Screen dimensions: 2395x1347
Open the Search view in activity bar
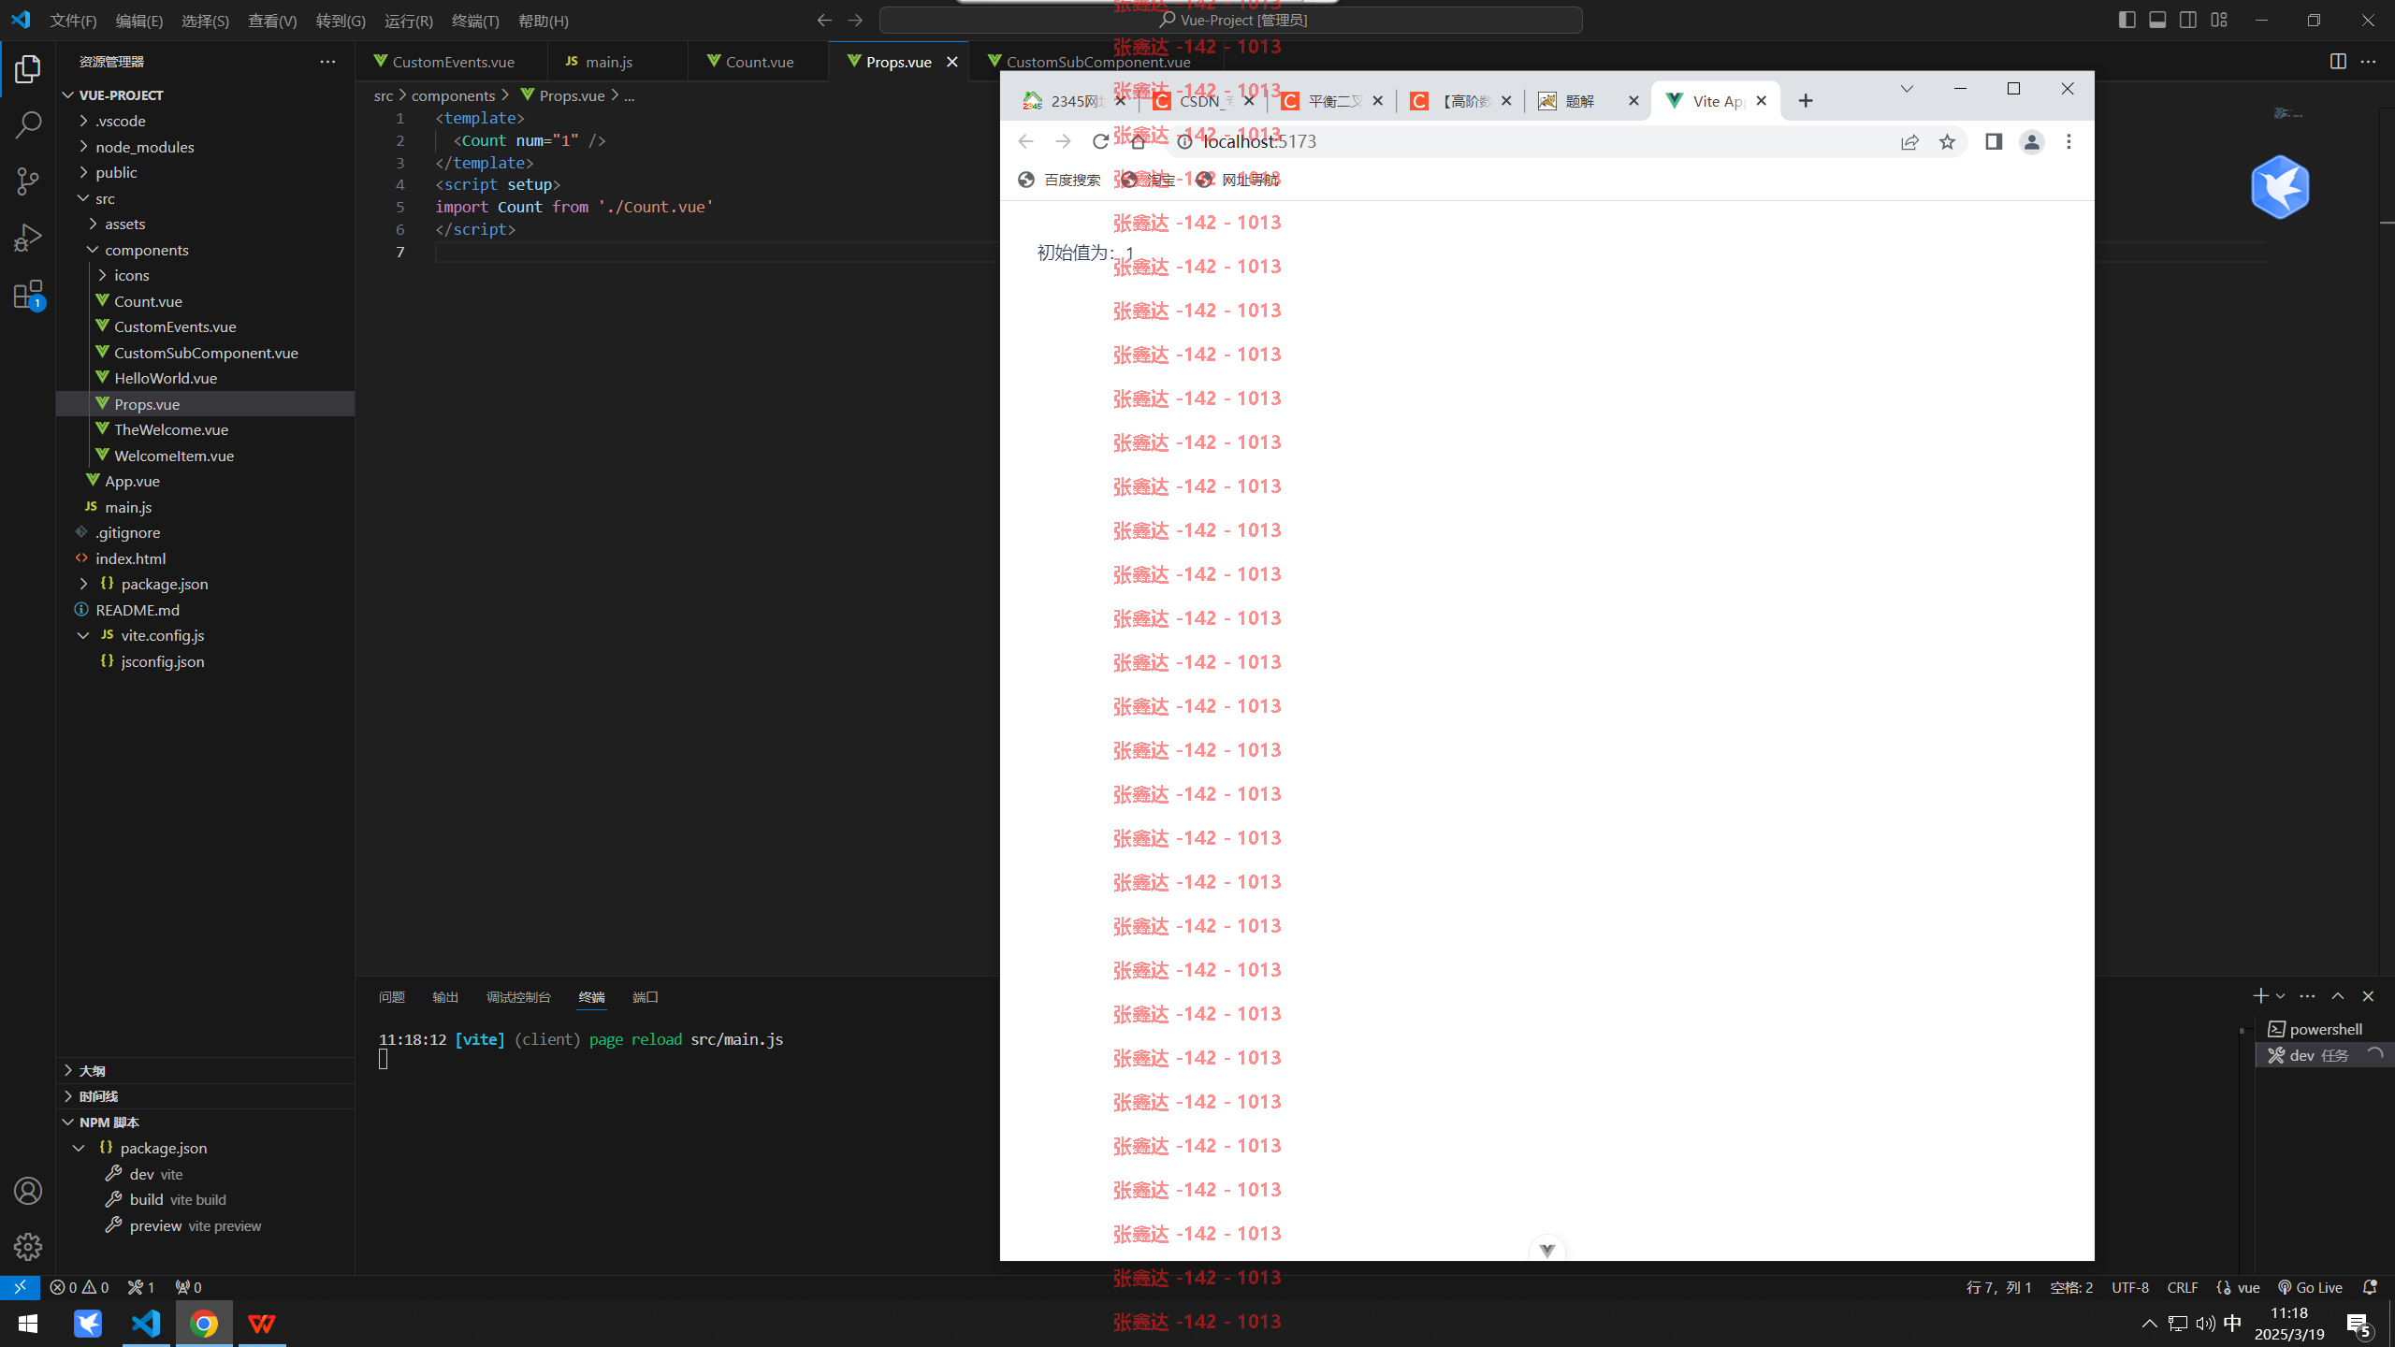click(28, 124)
